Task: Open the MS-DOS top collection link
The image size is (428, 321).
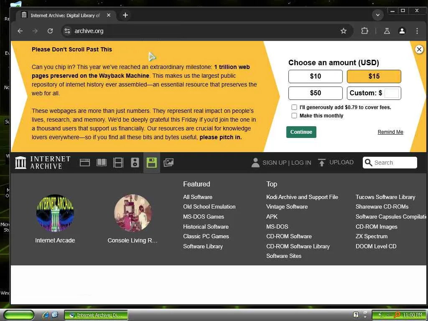Action: (x=277, y=227)
